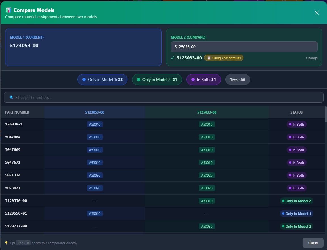The image size is (327, 250).
Task: Click the green checkmark beside 5125033-00
Action: tap(172, 58)
